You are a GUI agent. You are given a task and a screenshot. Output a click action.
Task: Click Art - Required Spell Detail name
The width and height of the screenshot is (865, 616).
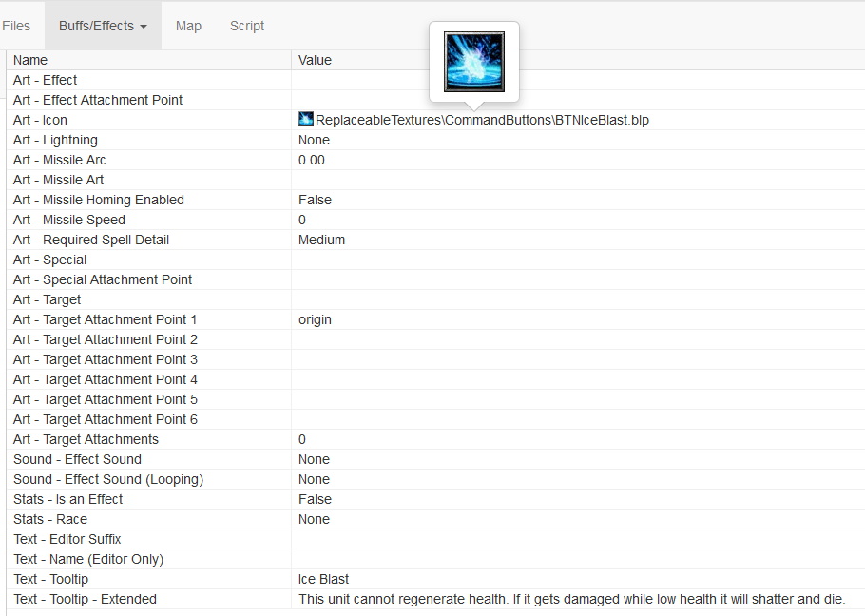[x=91, y=240]
